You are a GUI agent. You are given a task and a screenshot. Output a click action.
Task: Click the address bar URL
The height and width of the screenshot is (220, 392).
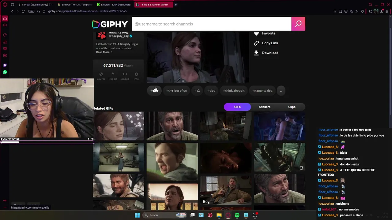pyautogui.click(x=87, y=11)
